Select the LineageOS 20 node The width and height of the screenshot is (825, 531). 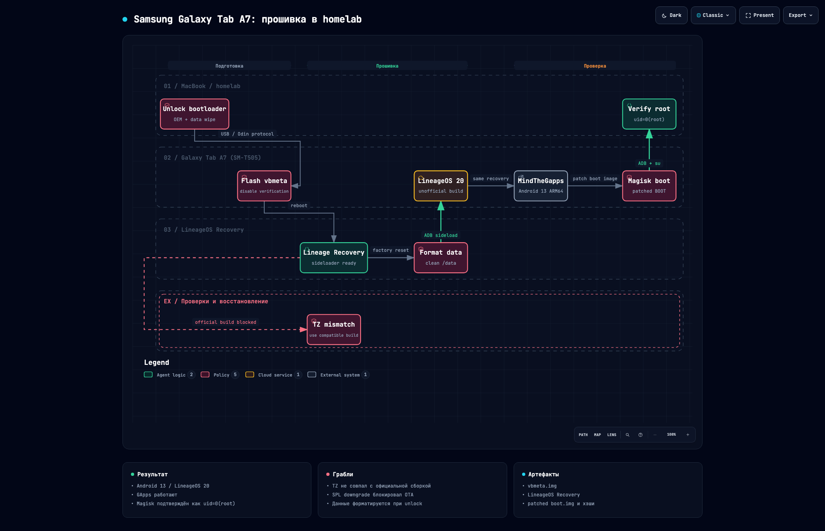point(441,186)
